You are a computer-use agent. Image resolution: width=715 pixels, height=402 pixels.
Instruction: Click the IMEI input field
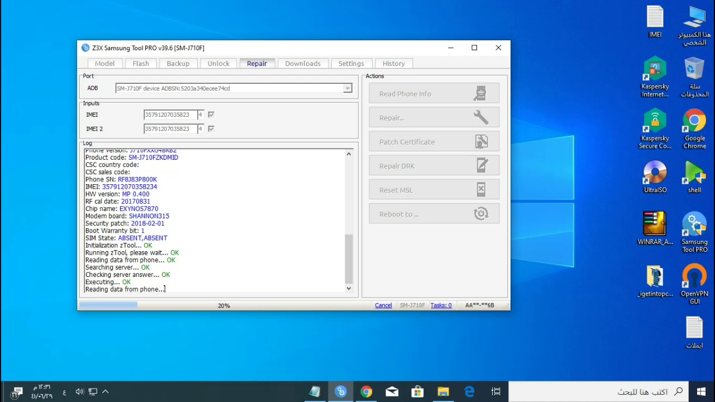(x=170, y=114)
